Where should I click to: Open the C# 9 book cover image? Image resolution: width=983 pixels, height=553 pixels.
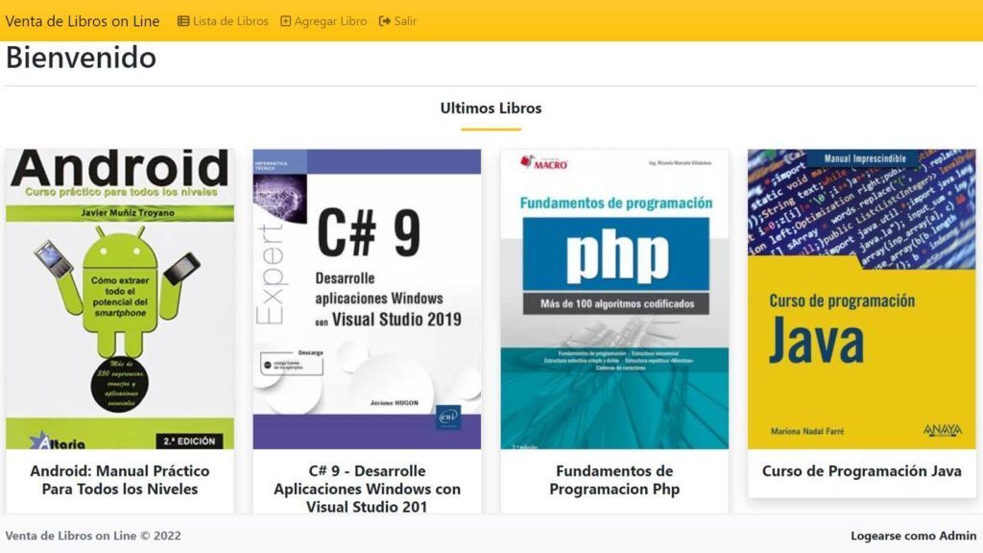pyautogui.click(x=367, y=300)
